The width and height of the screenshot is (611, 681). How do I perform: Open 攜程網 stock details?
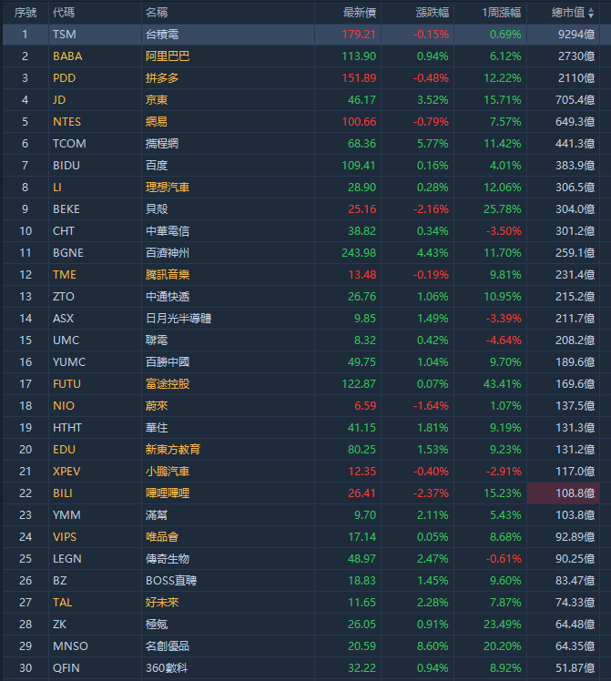[x=162, y=144]
